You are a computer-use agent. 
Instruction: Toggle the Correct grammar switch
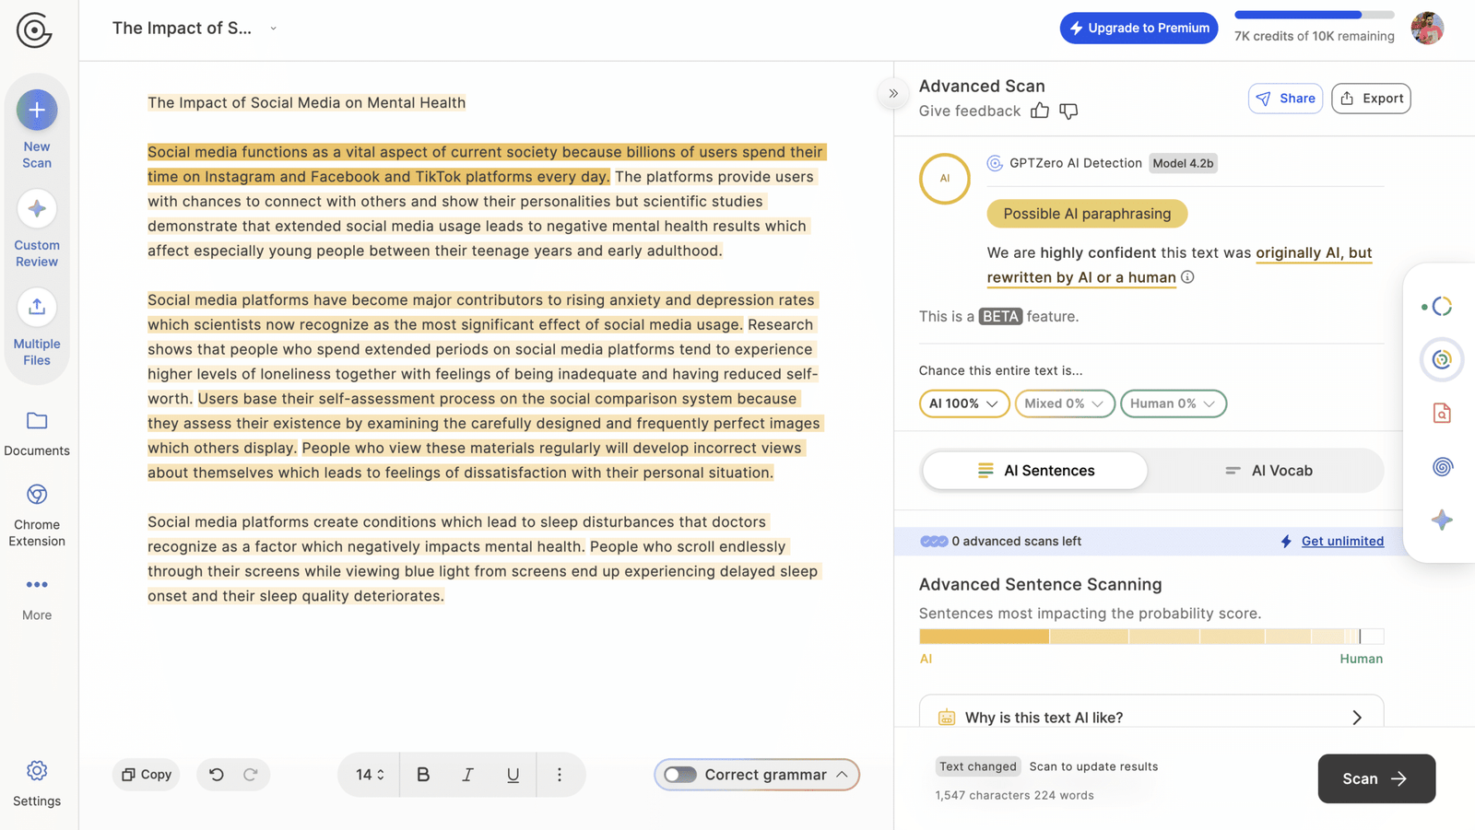pyautogui.click(x=680, y=775)
